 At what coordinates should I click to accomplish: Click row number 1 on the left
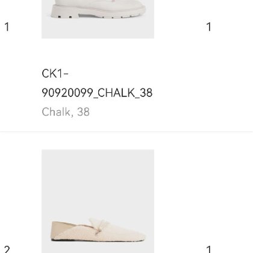point(7,27)
